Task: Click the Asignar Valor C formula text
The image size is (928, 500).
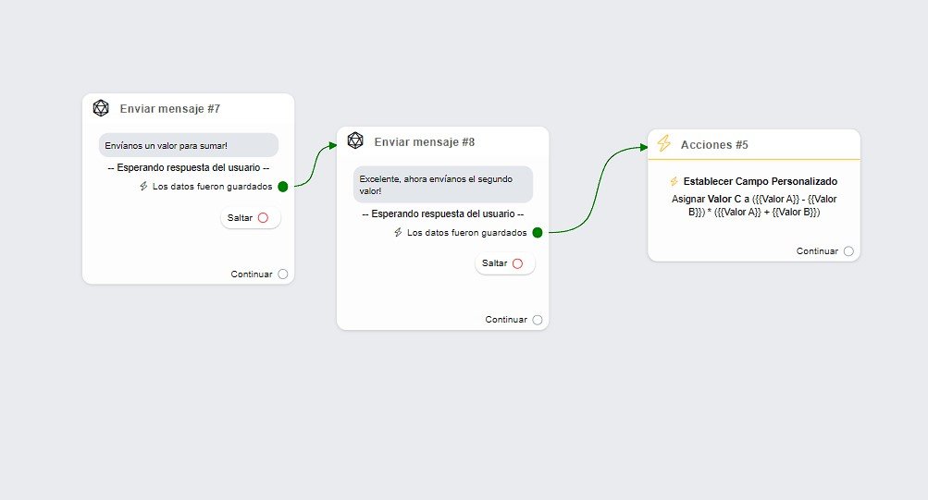Action: pyautogui.click(x=753, y=205)
